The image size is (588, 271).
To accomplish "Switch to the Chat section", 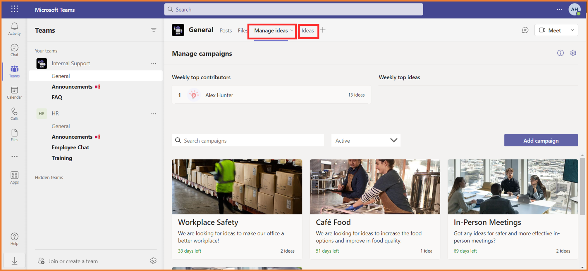I will coord(14,50).
